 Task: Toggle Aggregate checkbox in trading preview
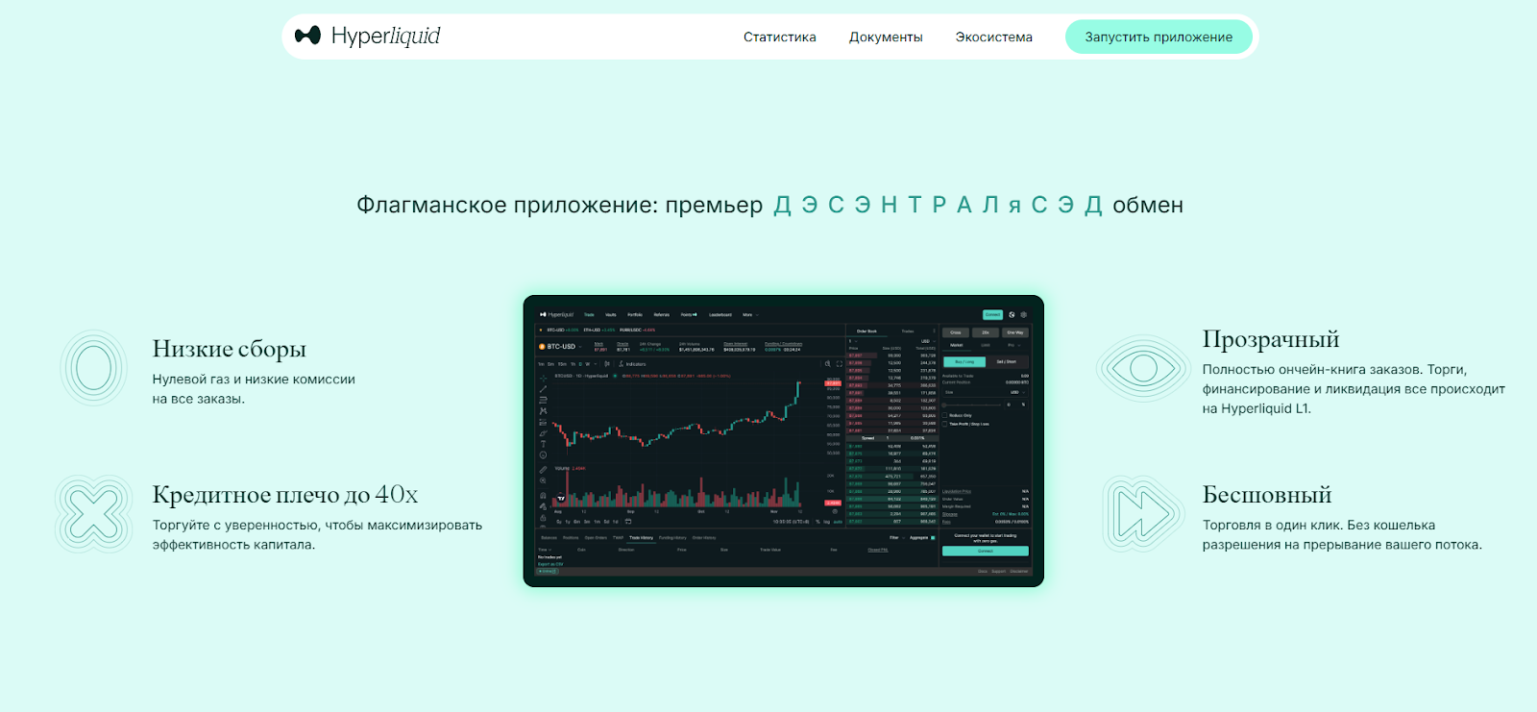point(933,538)
